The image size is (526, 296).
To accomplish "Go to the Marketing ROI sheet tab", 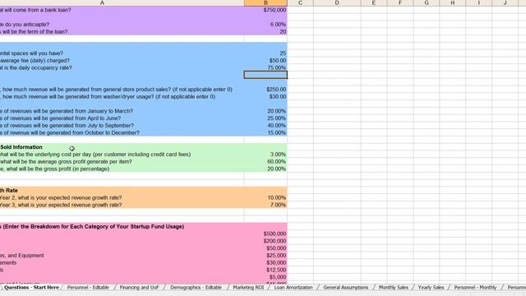I will coord(248,288).
